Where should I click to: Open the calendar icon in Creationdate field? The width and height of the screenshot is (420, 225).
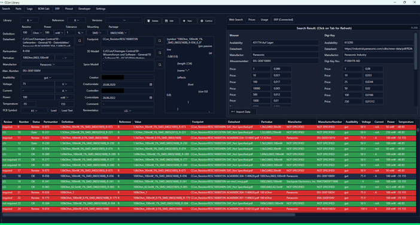[x=151, y=84]
